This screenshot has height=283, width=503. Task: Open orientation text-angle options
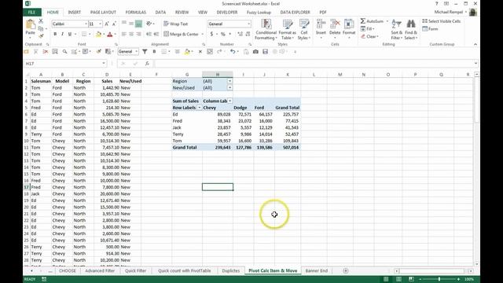coord(149,24)
